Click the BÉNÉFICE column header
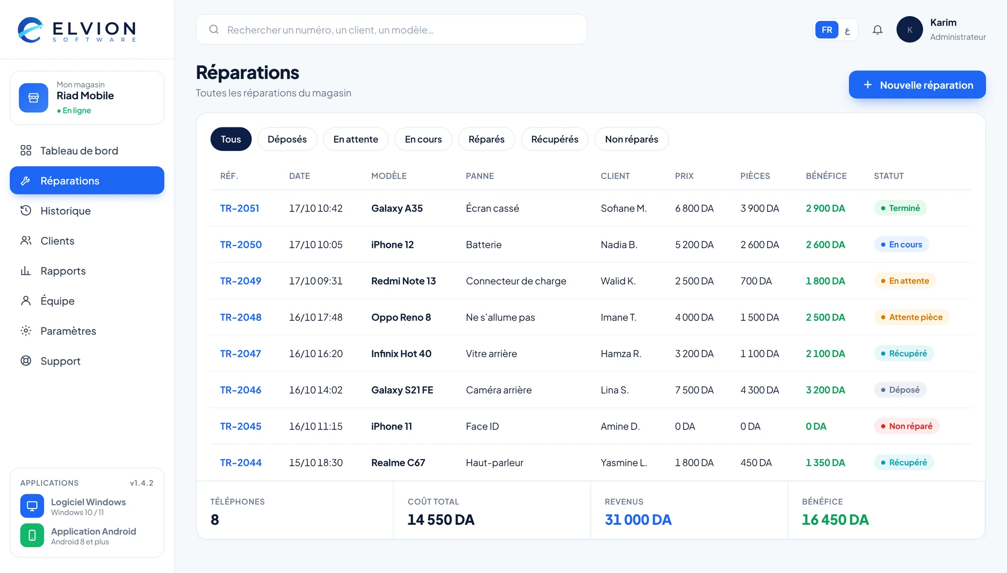Viewport: 1007px width, 573px height. point(826,176)
